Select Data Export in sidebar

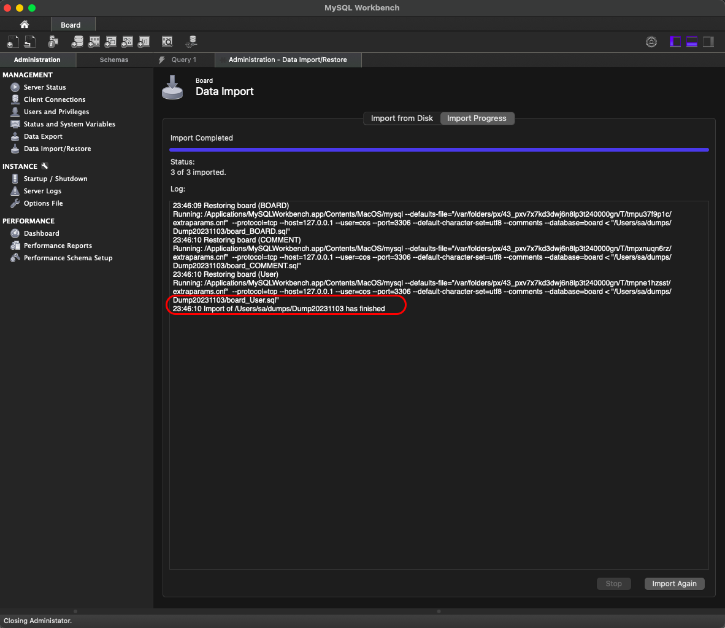pyautogui.click(x=43, y=136)
